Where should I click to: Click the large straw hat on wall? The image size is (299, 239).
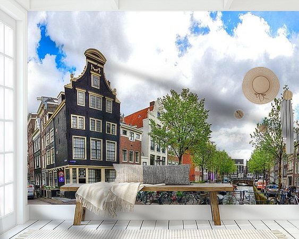pos(261,86)
